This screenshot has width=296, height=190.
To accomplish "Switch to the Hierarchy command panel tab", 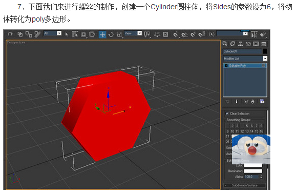I will click(x=240, y=44).
